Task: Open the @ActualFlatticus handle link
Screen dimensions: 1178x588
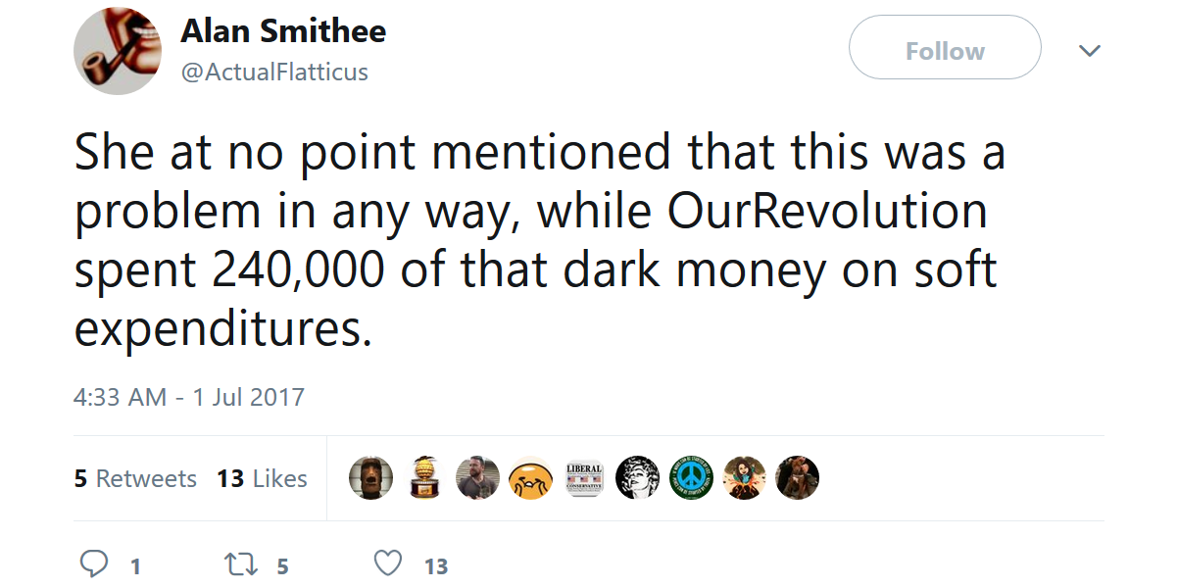Action: (x=274, y=72)
